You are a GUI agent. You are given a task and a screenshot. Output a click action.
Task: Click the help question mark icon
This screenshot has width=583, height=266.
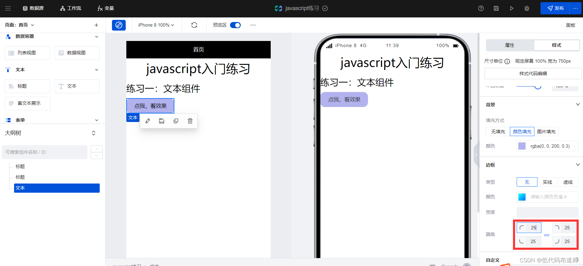click(481, 8)
